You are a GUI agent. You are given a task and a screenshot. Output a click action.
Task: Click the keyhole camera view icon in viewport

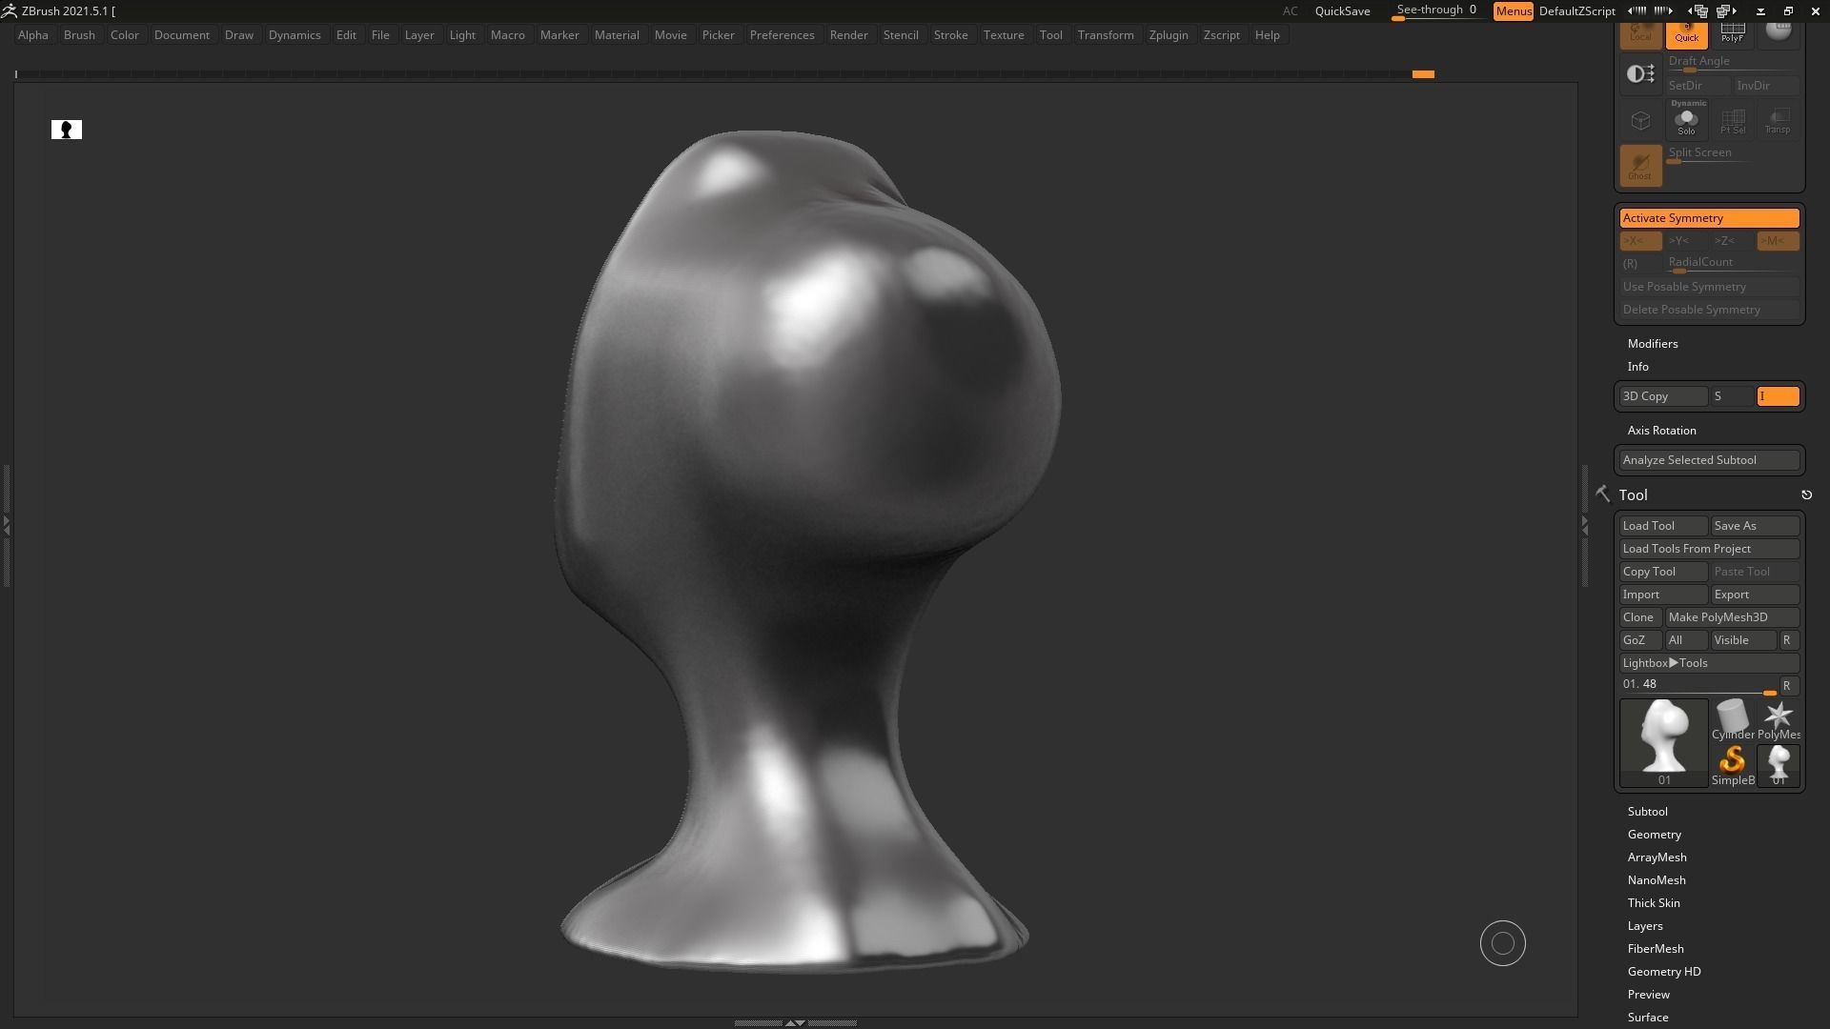click(67, 130)
